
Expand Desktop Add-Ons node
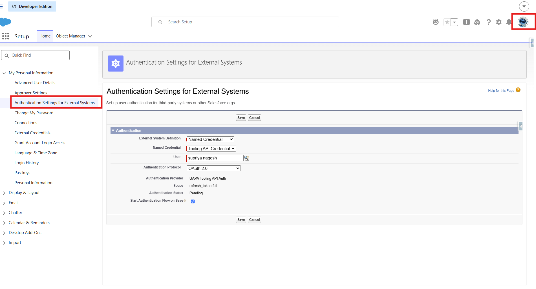tap(4, 233)
